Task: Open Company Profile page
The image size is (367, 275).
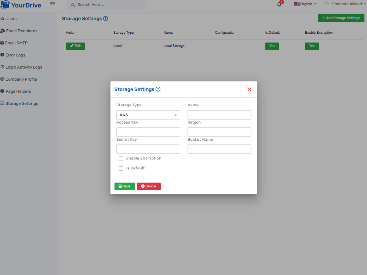Action: [x=21, y=79]
